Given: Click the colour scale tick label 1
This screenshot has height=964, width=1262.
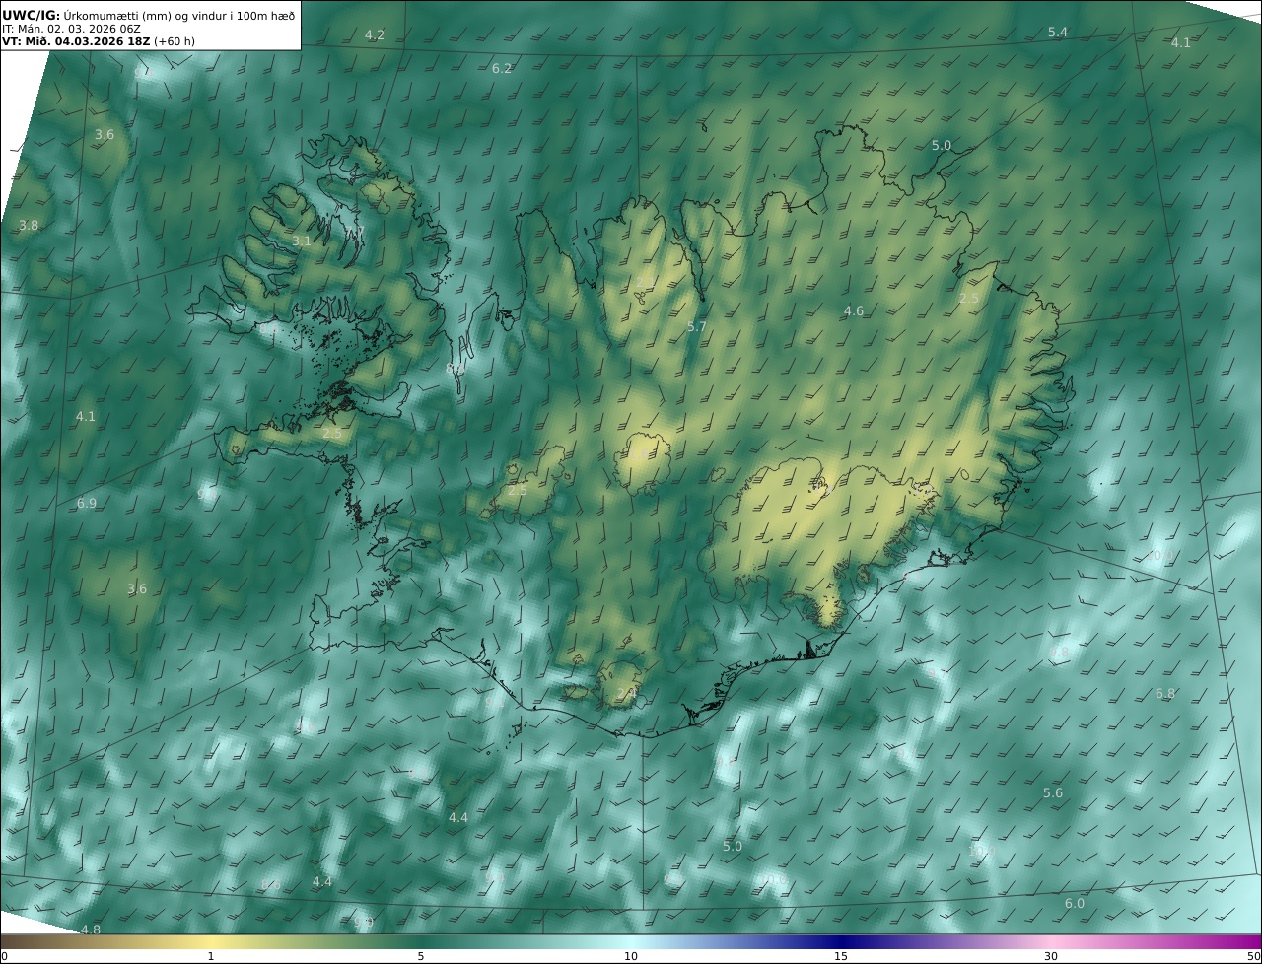Looking at the screenshot, I should click(210, 956).
